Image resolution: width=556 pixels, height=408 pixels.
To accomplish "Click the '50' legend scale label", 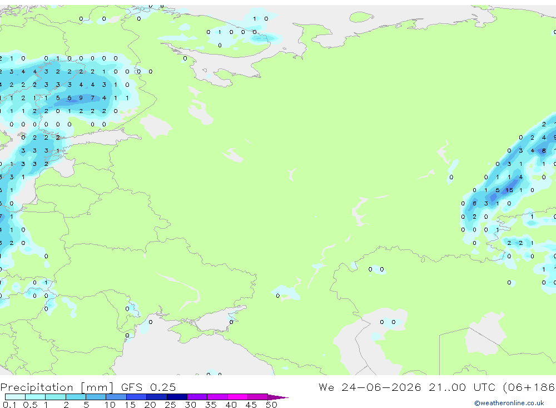I will click(x=271, y=405).
